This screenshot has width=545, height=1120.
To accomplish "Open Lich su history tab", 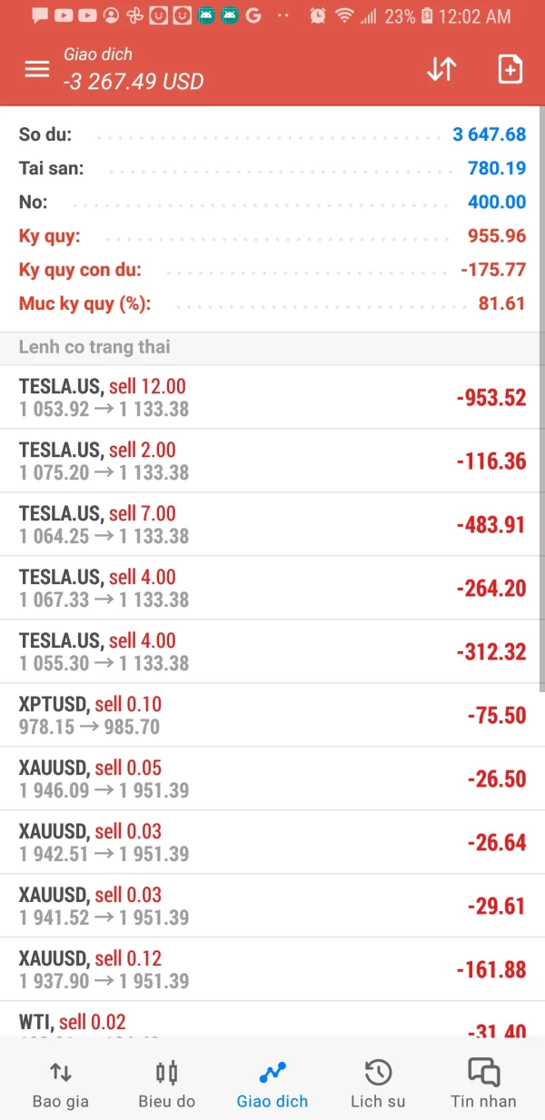I will [378, 1085].
